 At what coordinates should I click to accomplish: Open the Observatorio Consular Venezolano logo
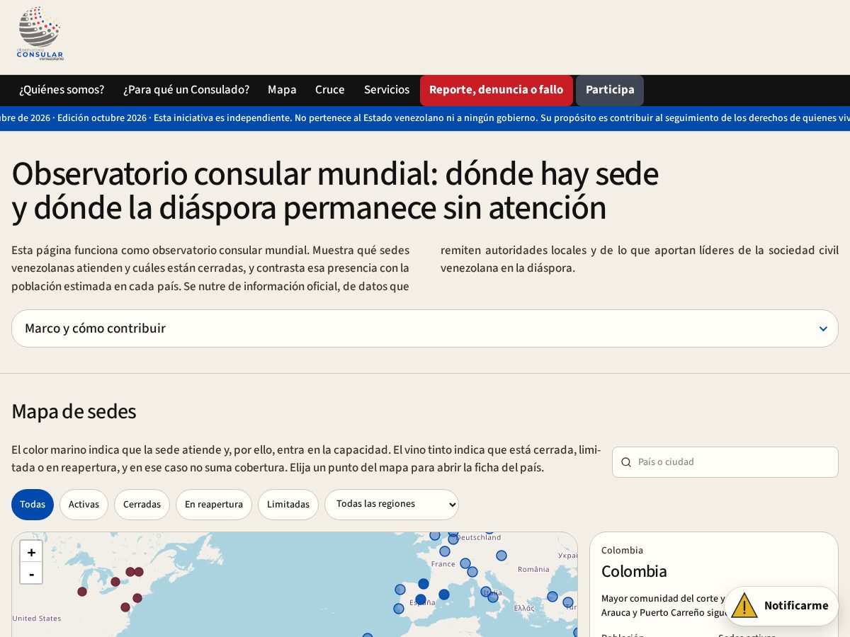click(40, 33)
